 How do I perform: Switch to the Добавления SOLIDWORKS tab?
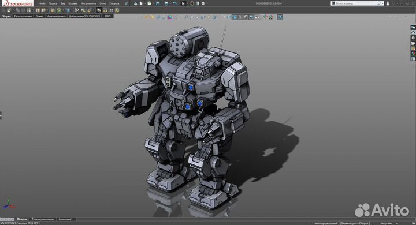84,16
